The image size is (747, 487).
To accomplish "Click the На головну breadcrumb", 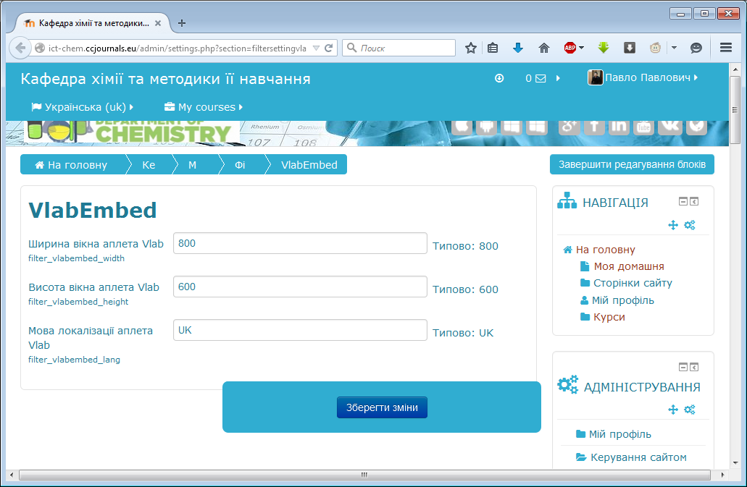I will [72, 165].
